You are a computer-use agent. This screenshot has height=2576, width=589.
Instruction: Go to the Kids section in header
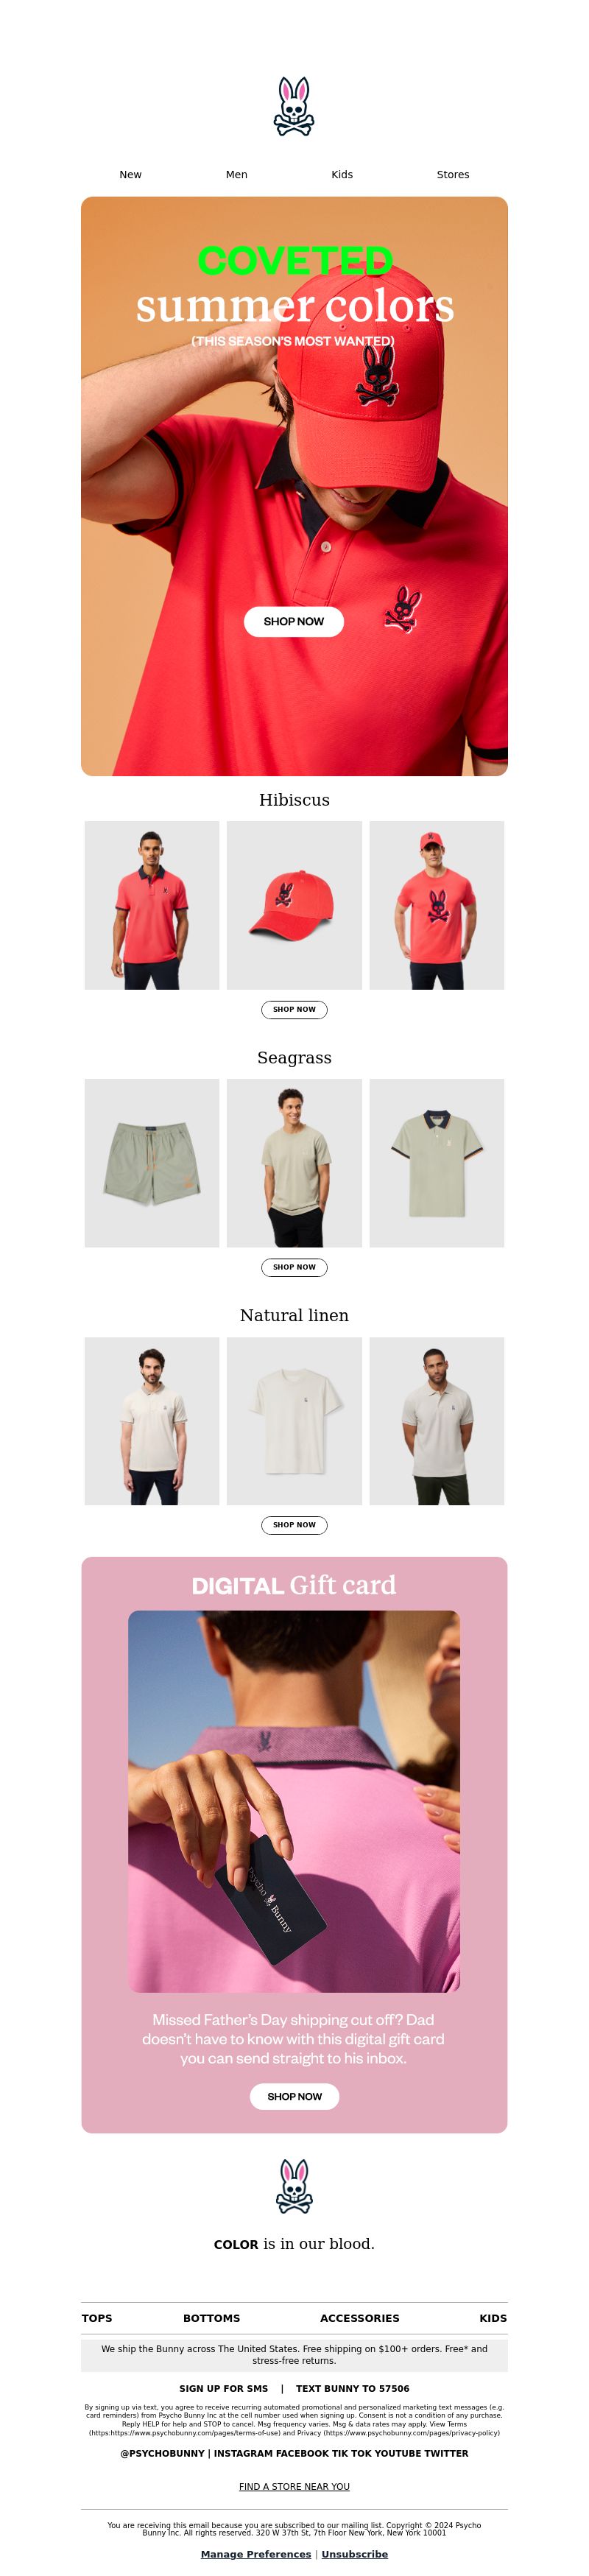[x=342, y=174]
